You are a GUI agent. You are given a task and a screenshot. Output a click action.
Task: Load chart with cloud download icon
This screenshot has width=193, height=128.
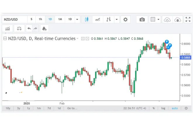coord(167,19)
